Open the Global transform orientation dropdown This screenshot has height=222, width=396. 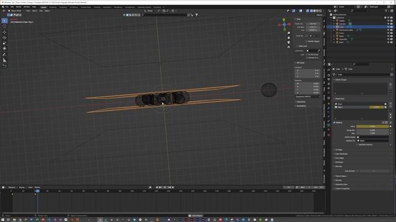coord(150,11)
